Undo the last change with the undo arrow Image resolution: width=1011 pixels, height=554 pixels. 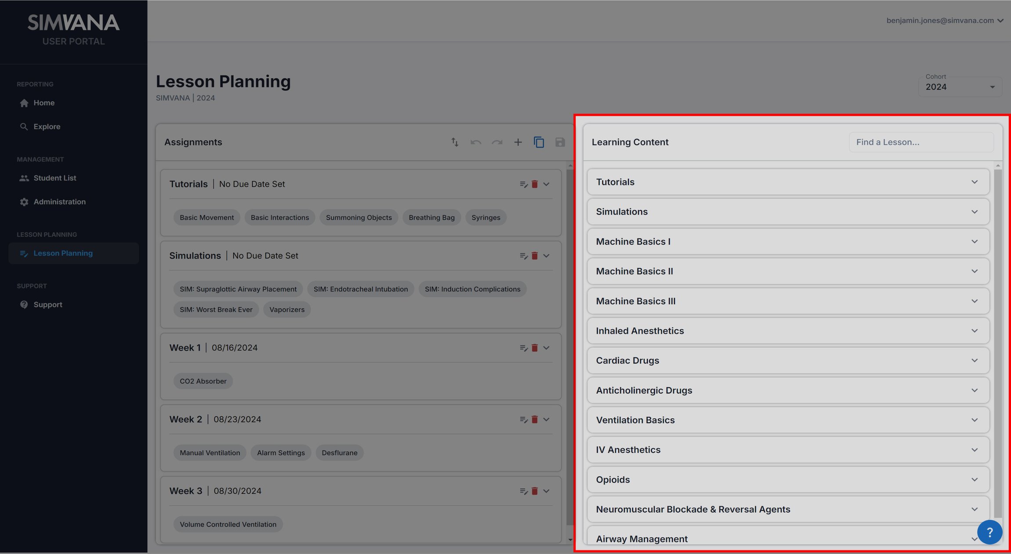tap(476, 142)
